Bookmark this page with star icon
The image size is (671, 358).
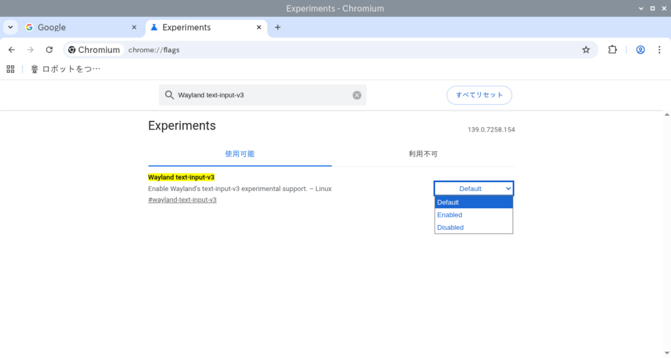coord(586,50)
